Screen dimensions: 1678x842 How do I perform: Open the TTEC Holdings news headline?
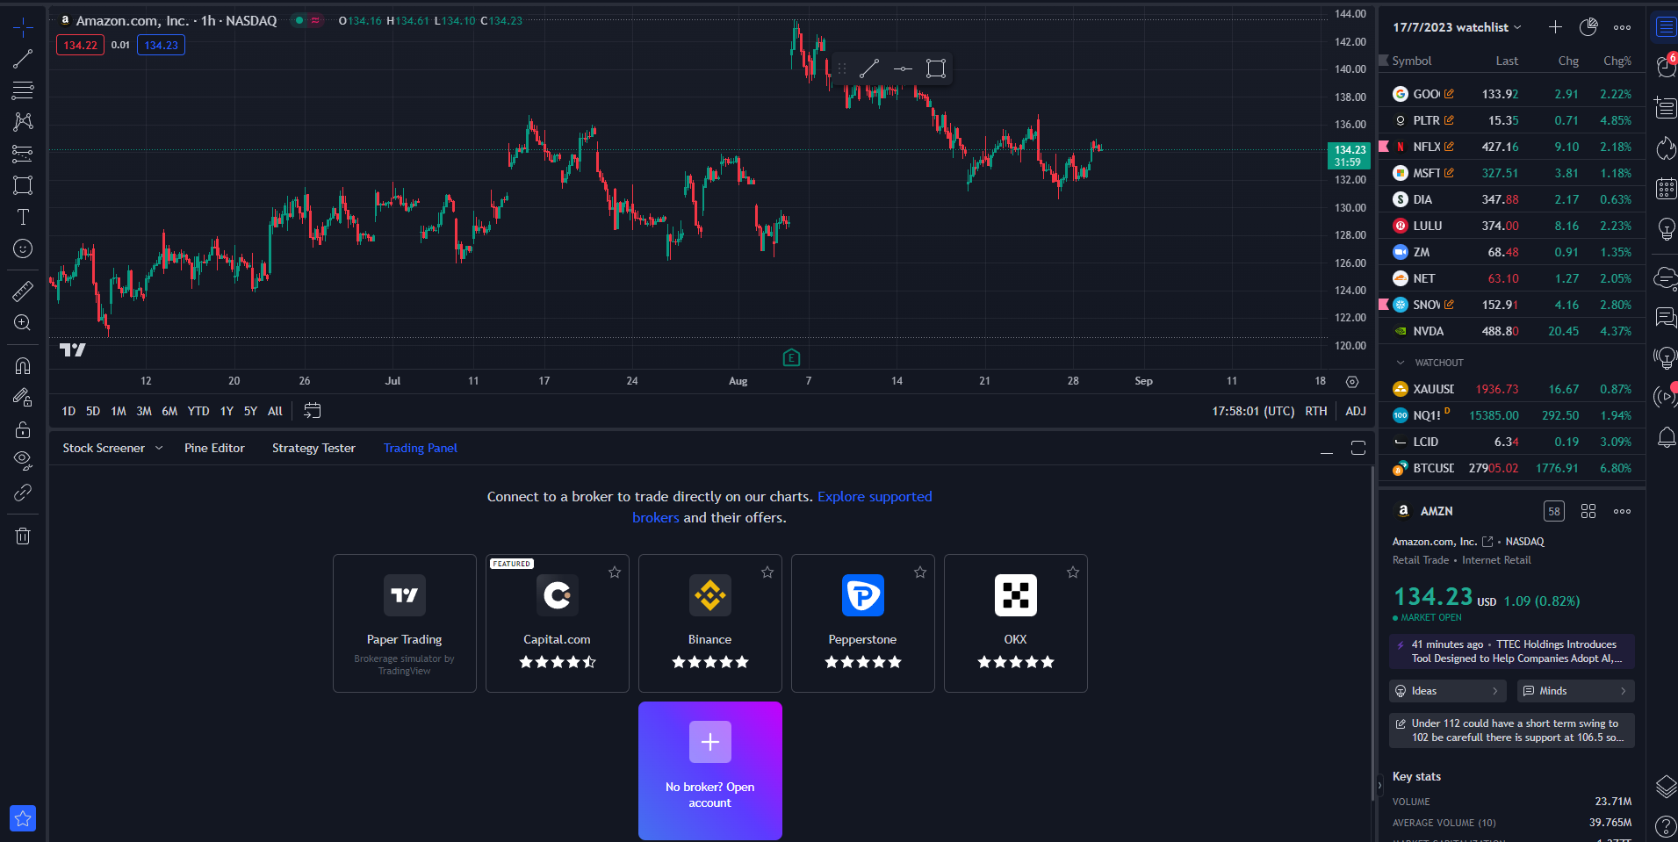tap(1512, 651)
